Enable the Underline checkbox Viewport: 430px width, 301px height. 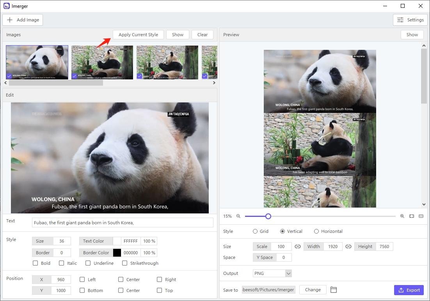88,263
